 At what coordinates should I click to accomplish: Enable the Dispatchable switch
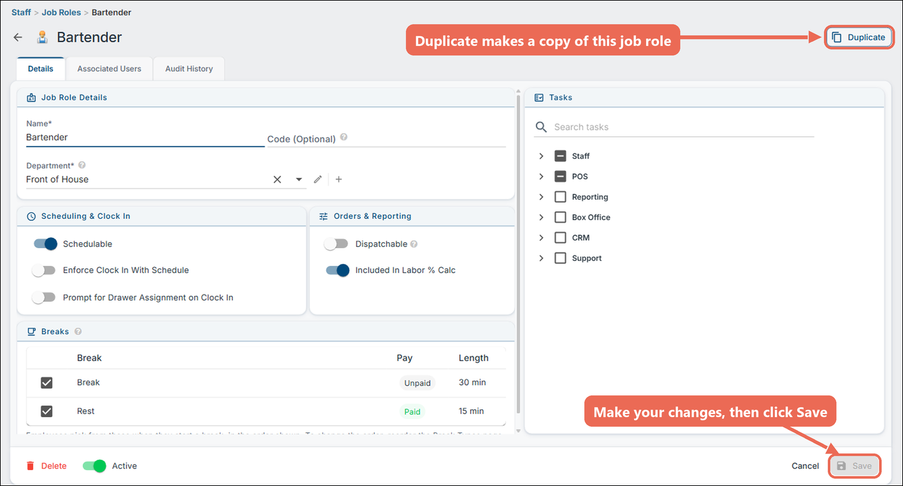coord(336,244)
